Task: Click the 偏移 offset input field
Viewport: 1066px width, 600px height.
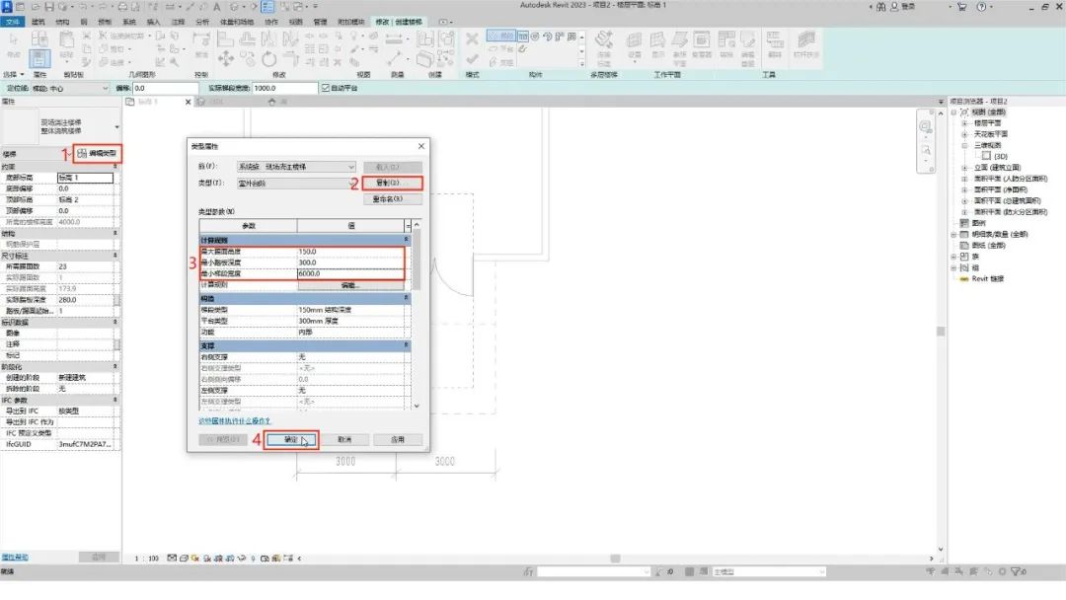Action: tap(165, 89)
